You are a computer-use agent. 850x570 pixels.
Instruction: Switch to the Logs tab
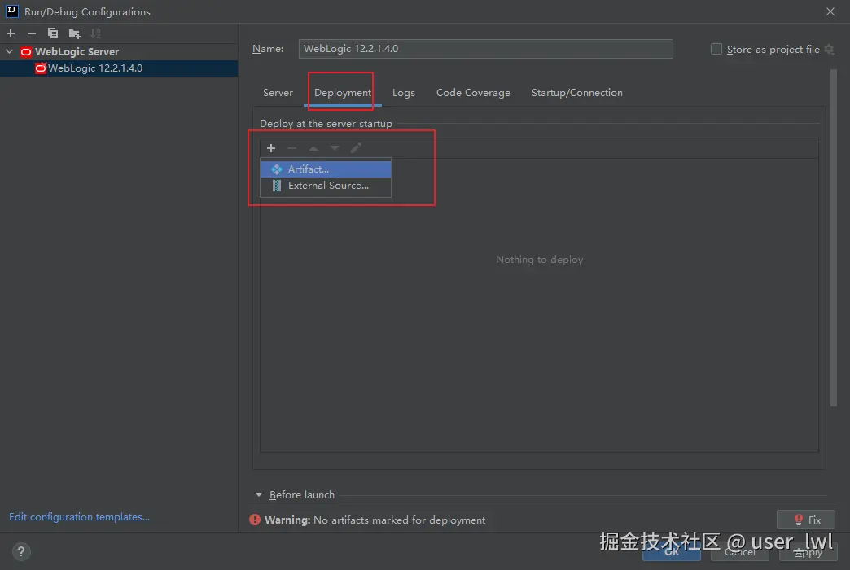pos(403,93)
